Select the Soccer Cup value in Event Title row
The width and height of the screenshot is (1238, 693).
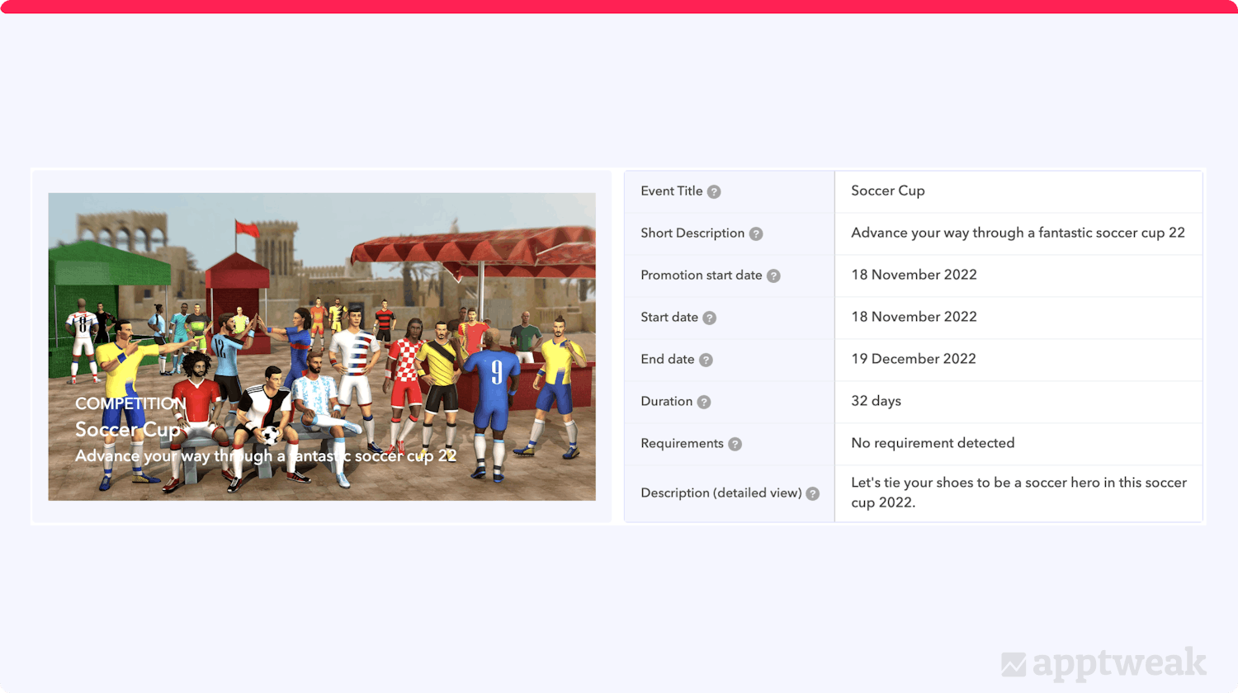[x=887, y=191]
